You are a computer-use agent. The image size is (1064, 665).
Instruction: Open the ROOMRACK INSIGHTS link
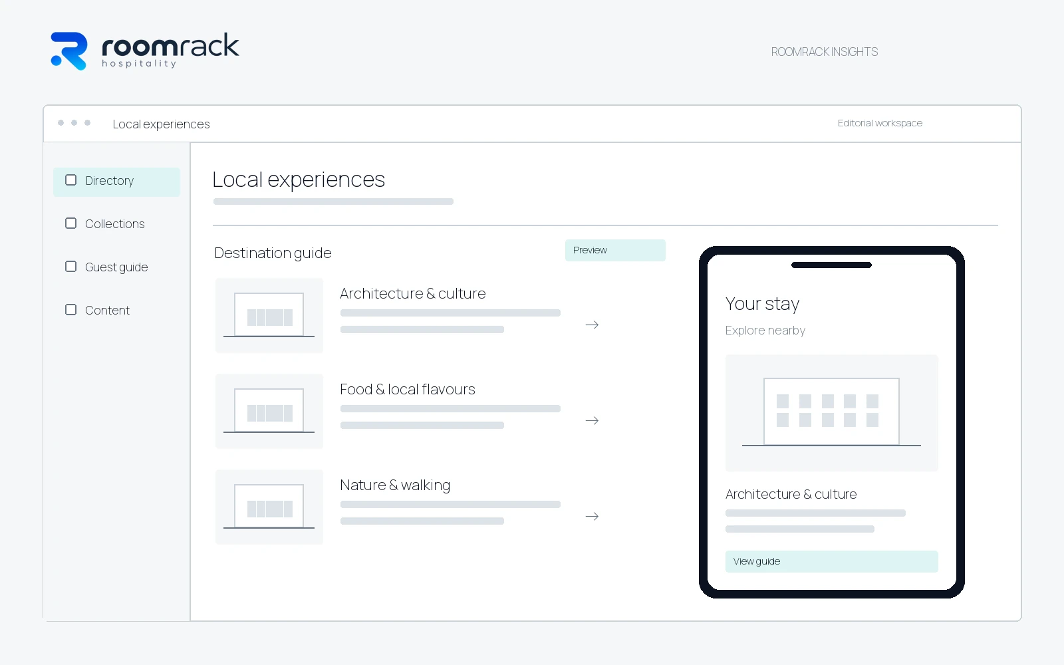point(824,52)
